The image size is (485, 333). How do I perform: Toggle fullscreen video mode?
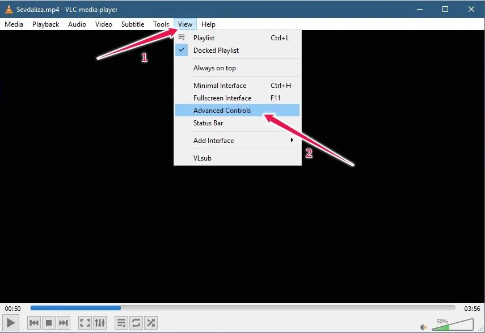[x=84, y=322]
